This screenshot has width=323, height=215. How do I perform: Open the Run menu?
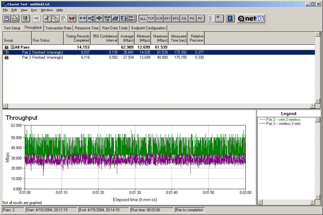tap(34, 10)
